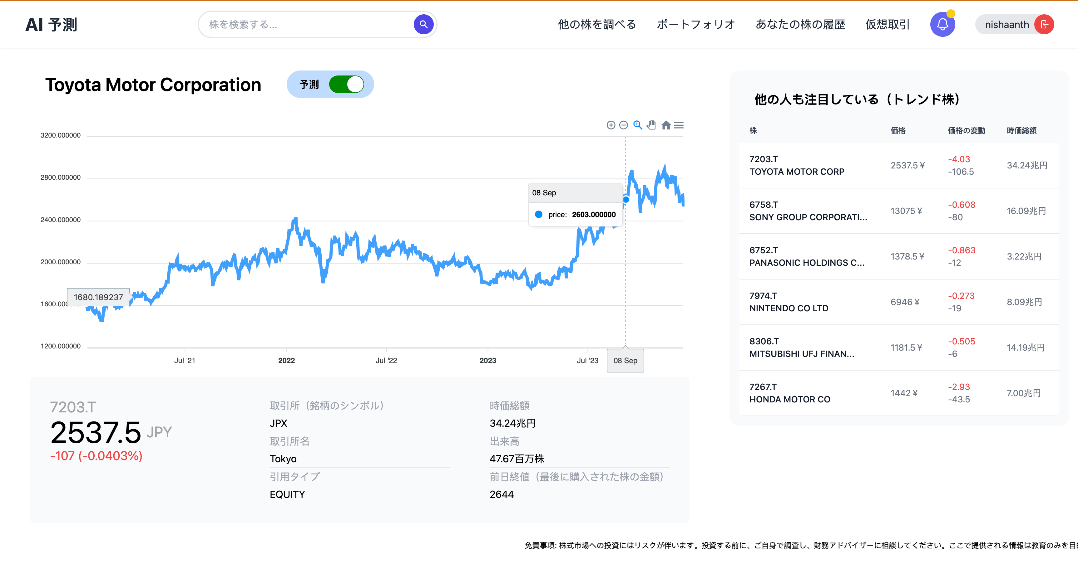1078x564 pixels.
Task: Select the hand panning tool
Action: 651,125
